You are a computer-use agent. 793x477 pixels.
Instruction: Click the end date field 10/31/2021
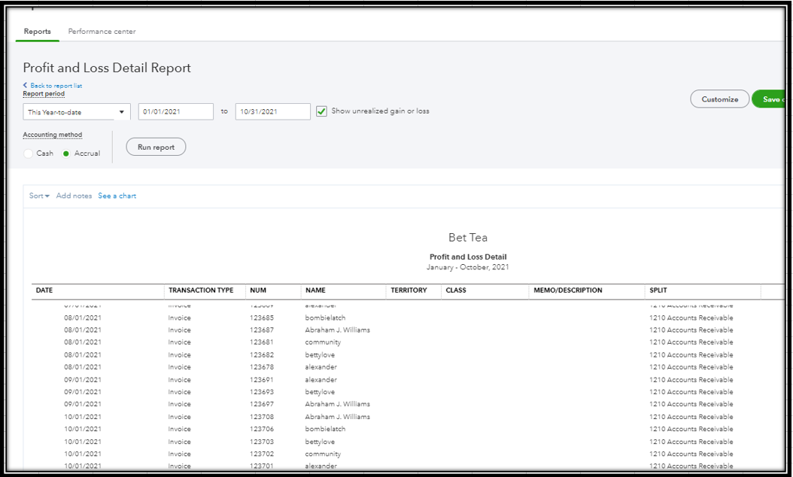coord(272,112)
